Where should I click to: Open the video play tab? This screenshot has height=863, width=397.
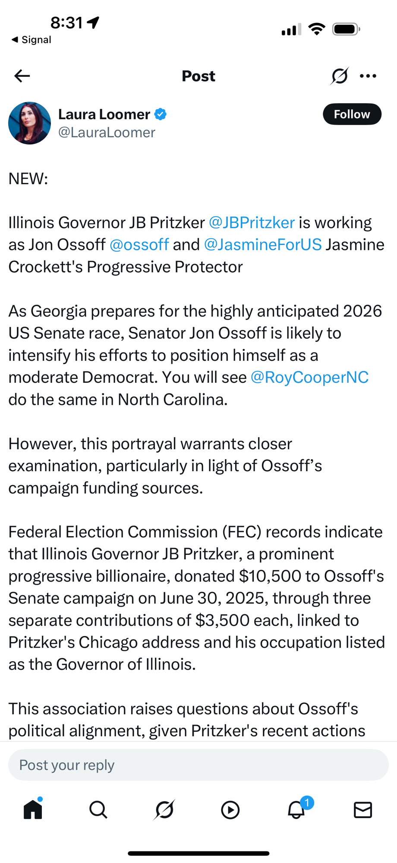tap(230, 809)
